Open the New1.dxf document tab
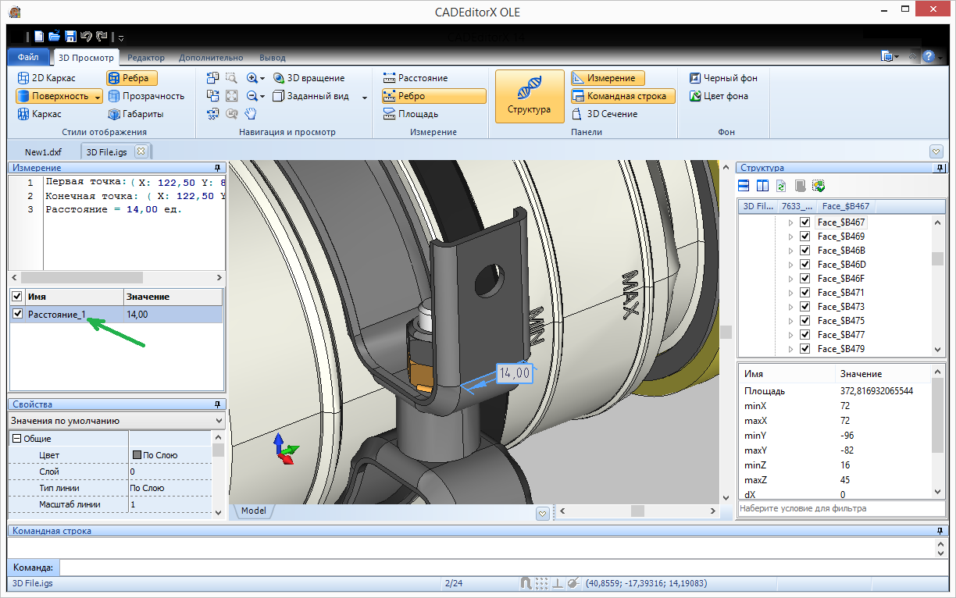 [43, 151]
